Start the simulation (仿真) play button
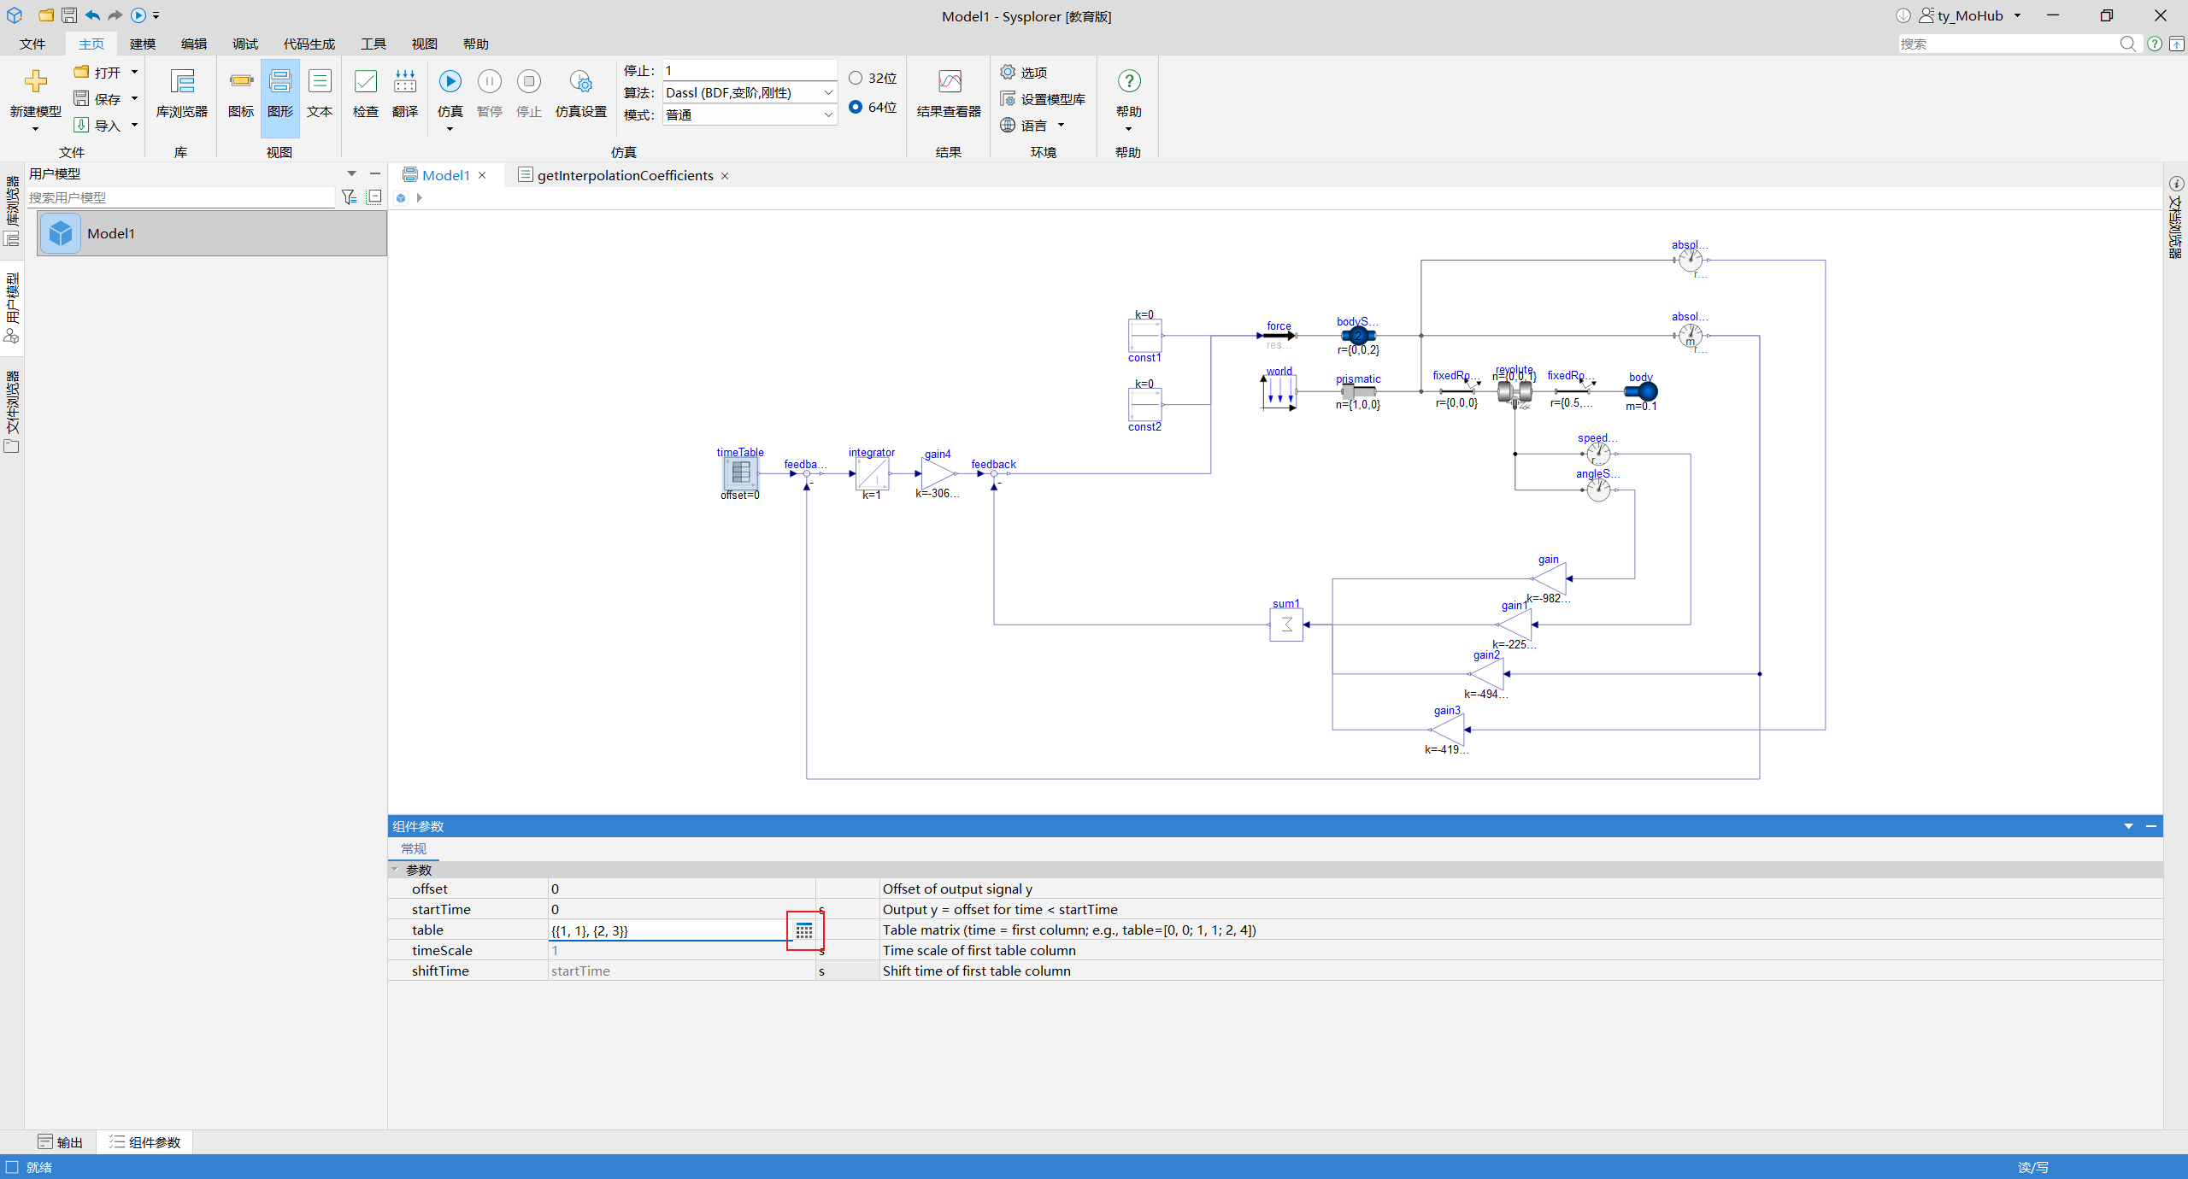Viewport: 2188px width, 1179px height. pyautogui.click(x=450, y=81)
